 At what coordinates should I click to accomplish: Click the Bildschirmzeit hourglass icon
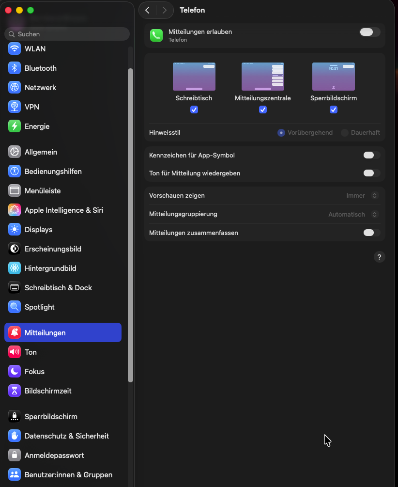point(14,391)
